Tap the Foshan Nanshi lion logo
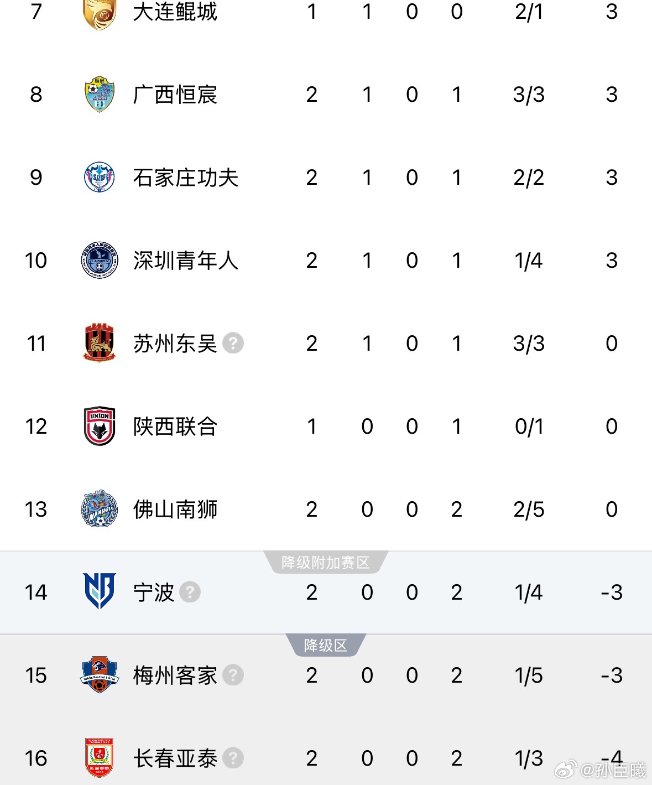This screenshot has height=785, width=652. tap(100, 509)
